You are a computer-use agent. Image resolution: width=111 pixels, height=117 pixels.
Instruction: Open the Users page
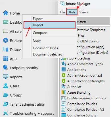tap(14, 86)
